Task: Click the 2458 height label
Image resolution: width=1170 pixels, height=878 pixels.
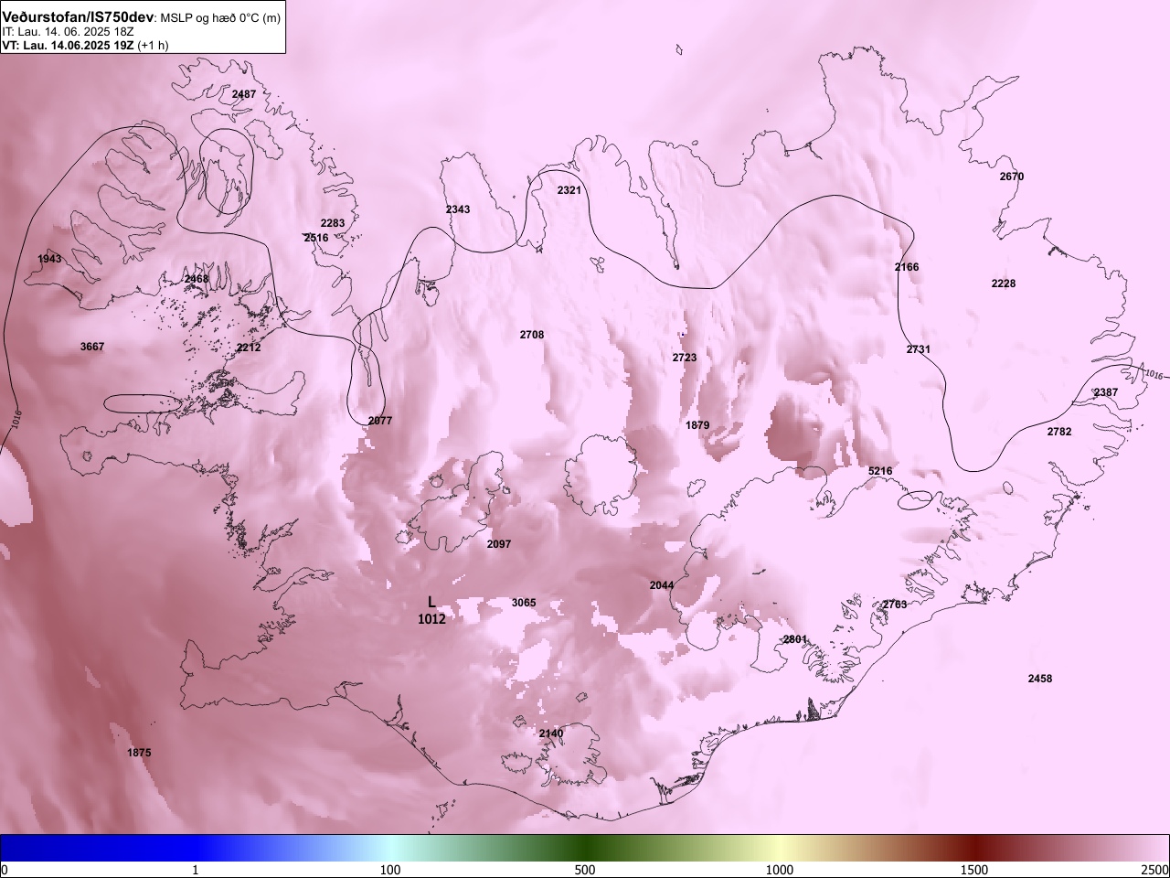Action: (x=1040, y=679)
